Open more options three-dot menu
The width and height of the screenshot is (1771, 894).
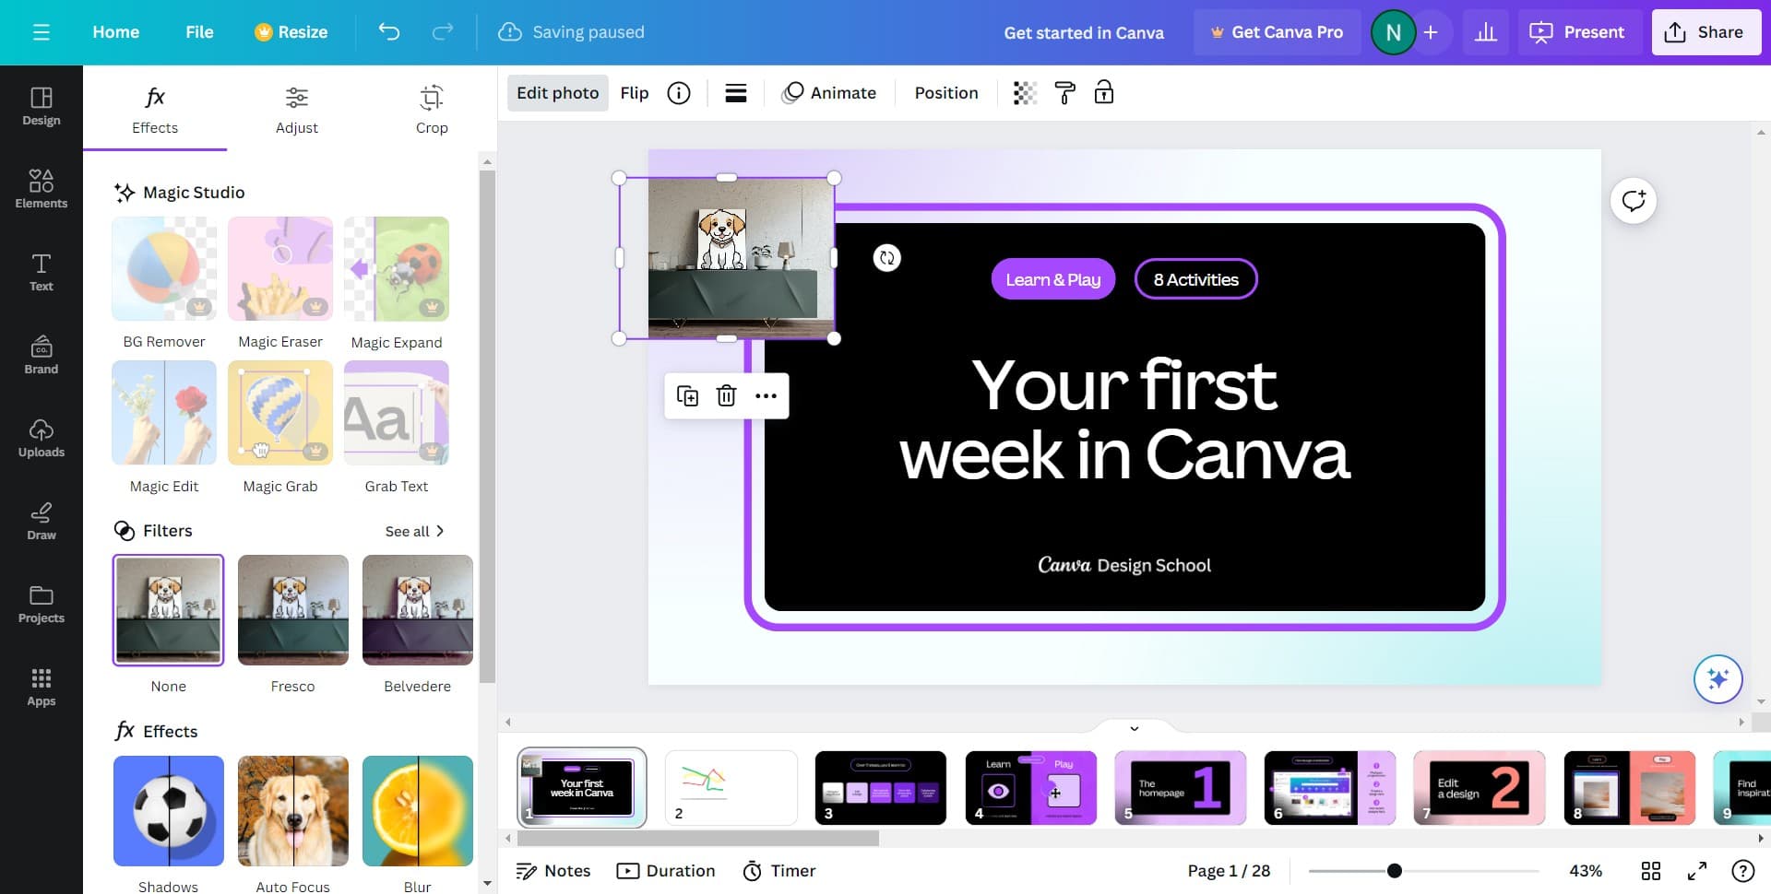click(x=766, y=396)
